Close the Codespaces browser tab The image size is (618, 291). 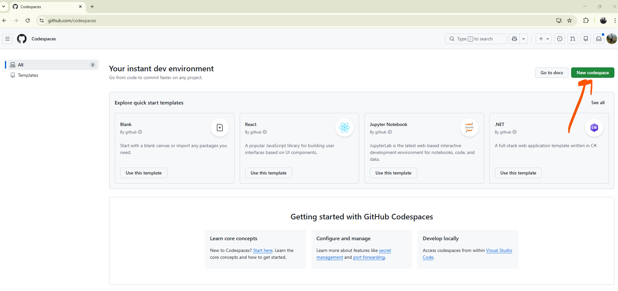pyautogui.click(x=80, y=7)
